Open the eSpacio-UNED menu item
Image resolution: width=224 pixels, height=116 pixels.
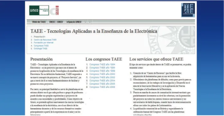[74, 22]
